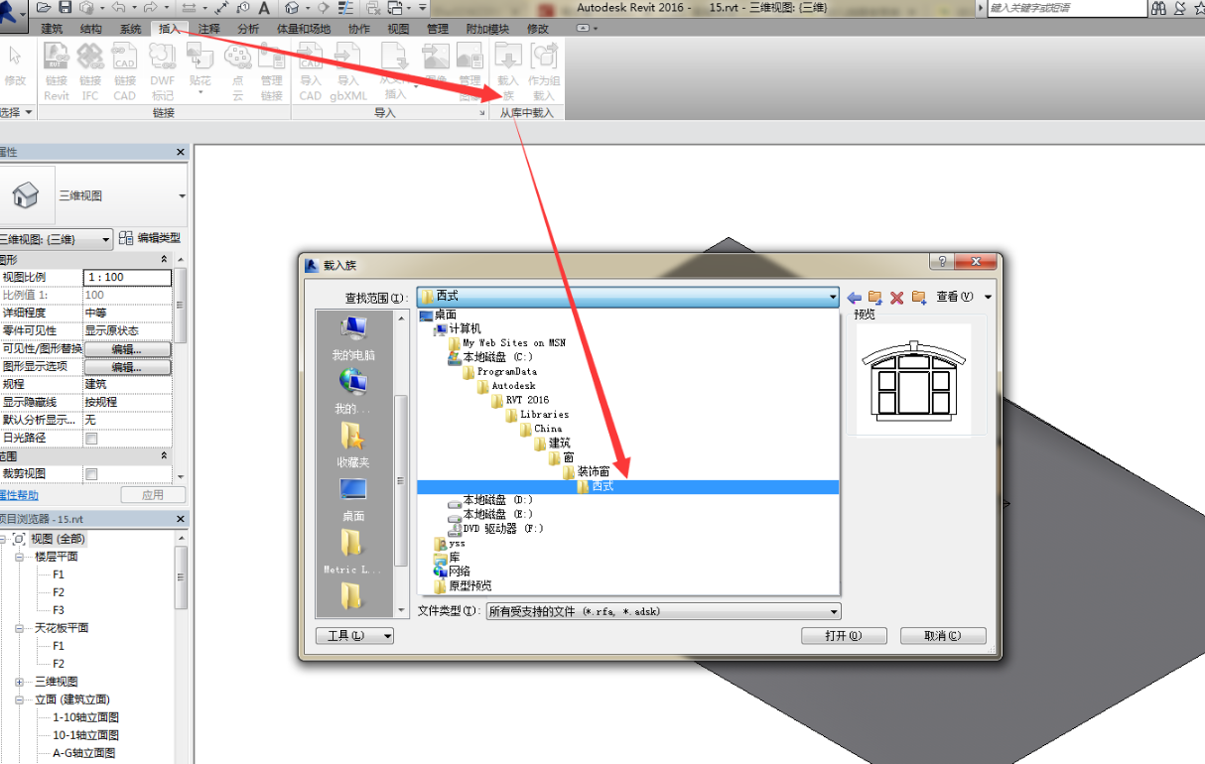Click the Undo arrow in quick access toolbar
The width and height of the screenshot is (1205, 764).
pyautogui.click(x=118, y=7)
